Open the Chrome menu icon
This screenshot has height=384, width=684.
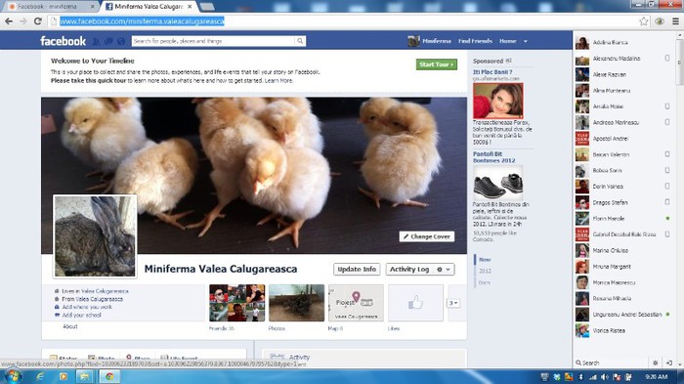[x=675, y=21]
